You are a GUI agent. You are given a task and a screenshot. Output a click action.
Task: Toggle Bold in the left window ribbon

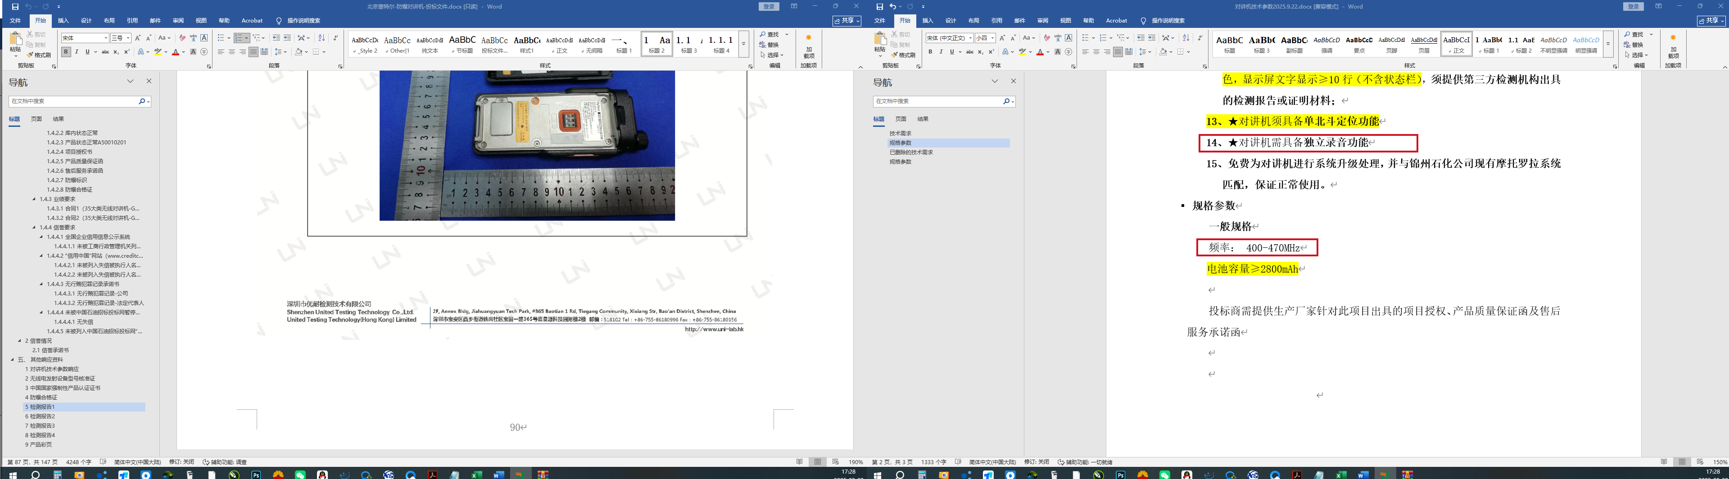(66, 52)
